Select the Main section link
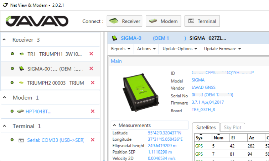 (116, 61)
